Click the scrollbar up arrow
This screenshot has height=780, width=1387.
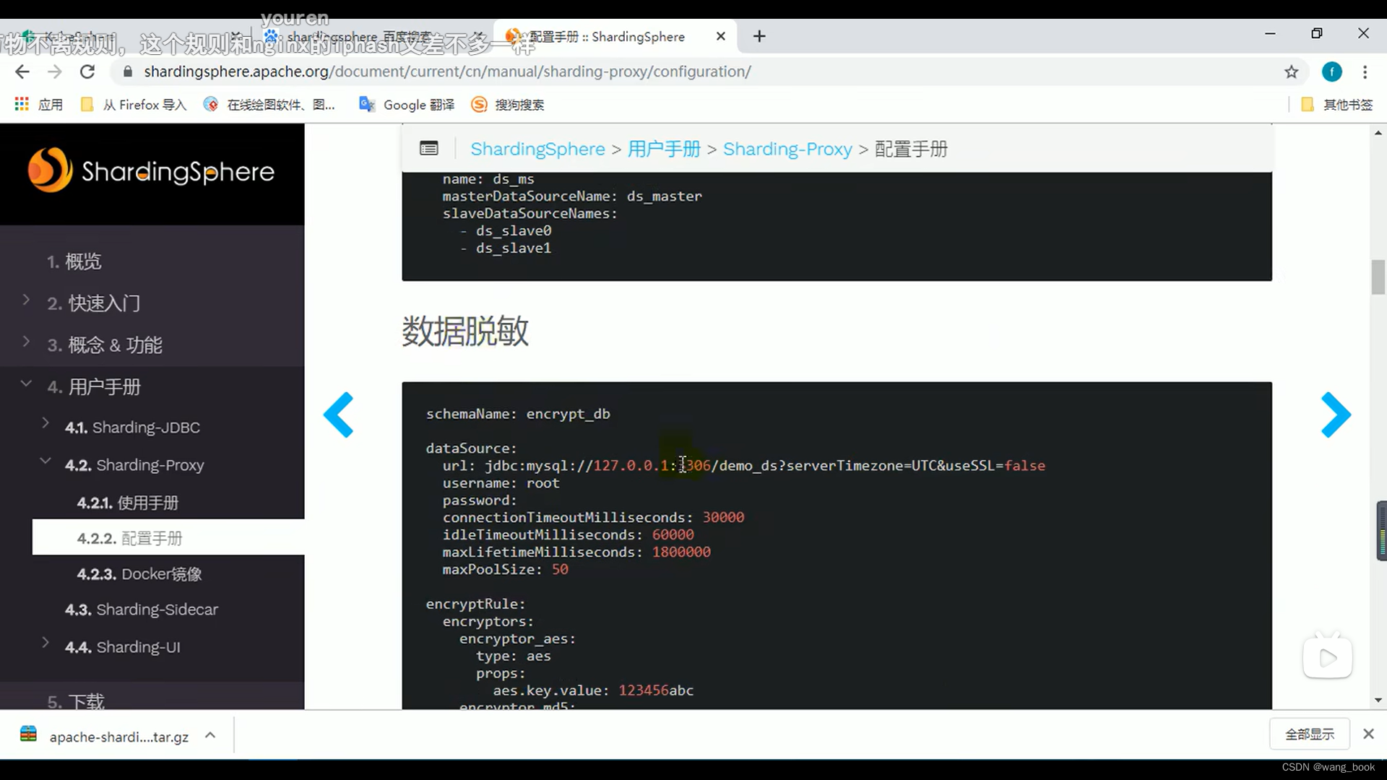click(x=1378, y=133)
